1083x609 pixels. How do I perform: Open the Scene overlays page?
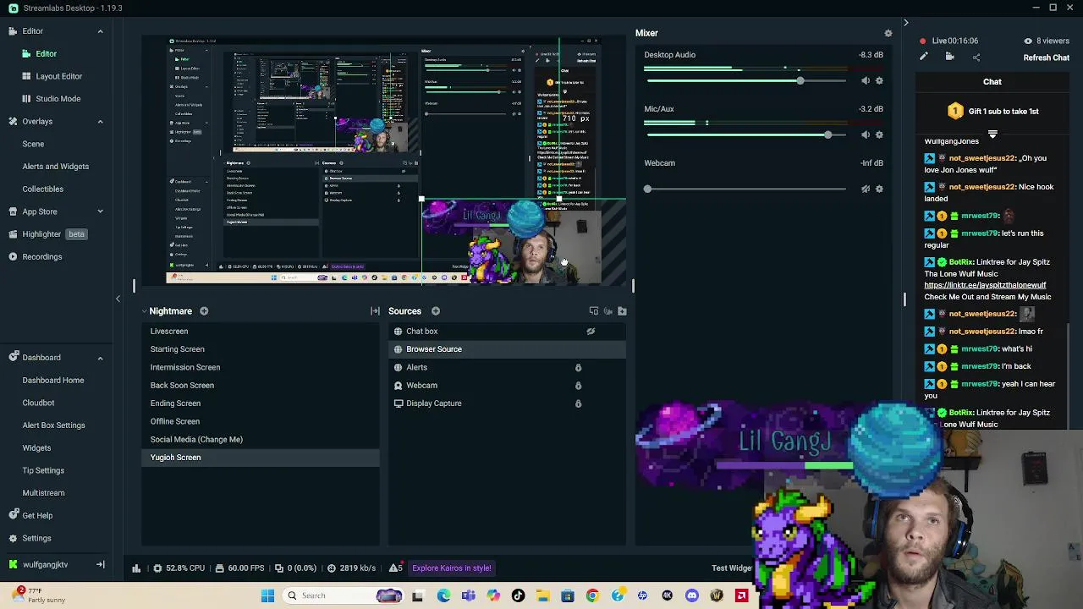coord(33,144)
